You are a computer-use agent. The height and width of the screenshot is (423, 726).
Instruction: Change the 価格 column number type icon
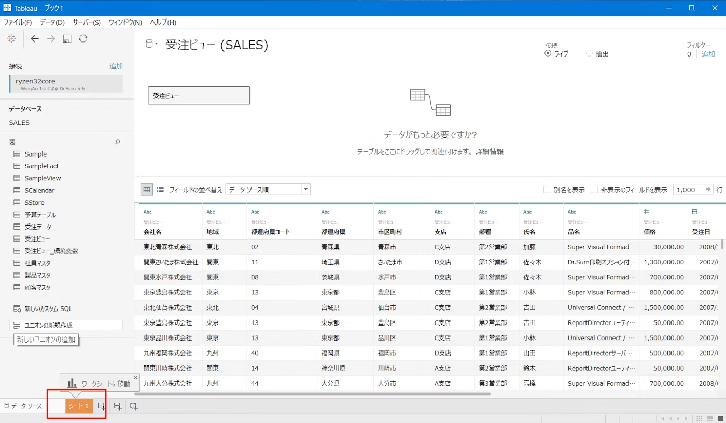tap(646, 212)
